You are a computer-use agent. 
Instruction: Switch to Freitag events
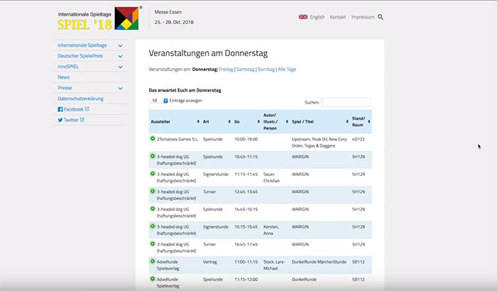[226, 70]
